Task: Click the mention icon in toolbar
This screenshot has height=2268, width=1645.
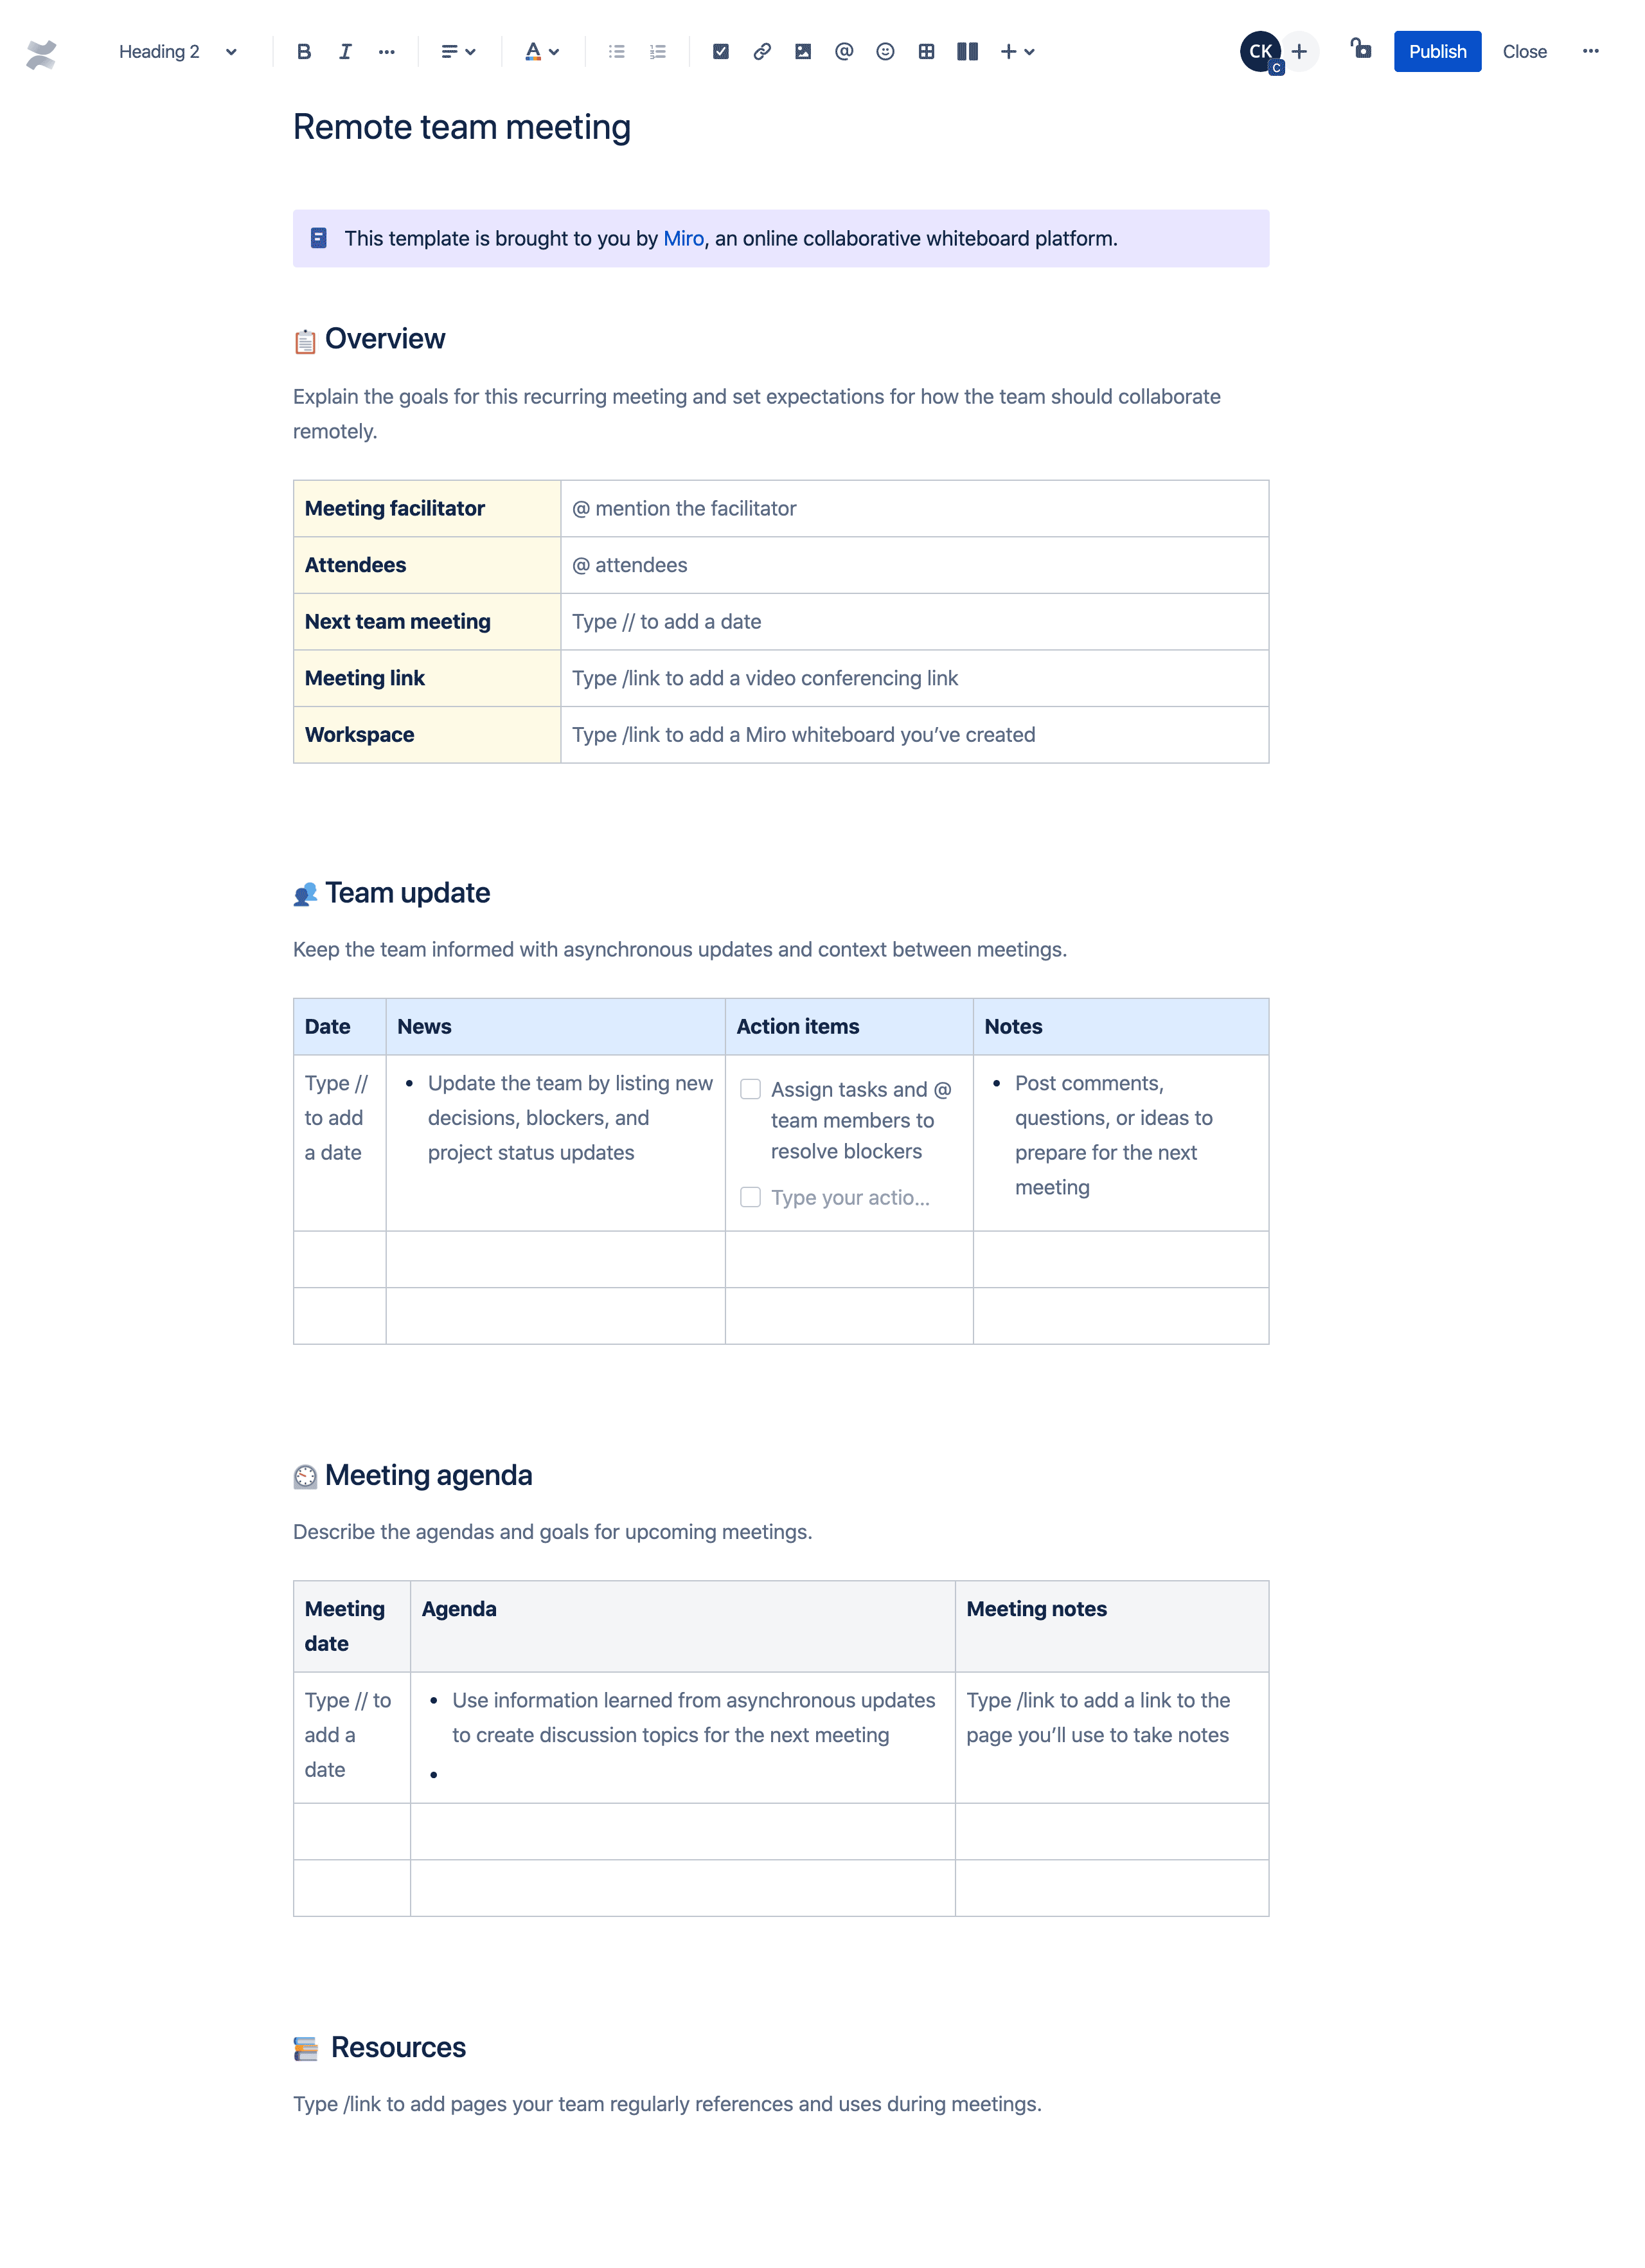Action: [842, 51]
